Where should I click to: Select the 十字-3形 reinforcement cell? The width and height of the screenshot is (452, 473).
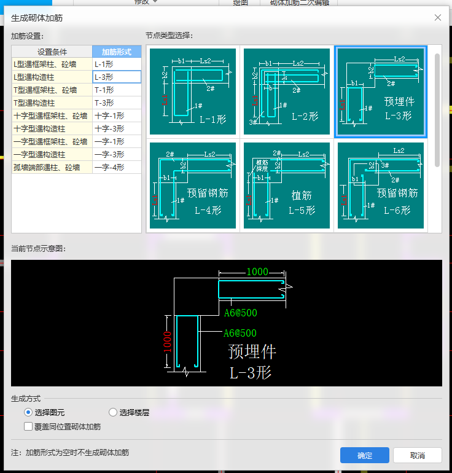pyautogui.click(x=117, y=128)
